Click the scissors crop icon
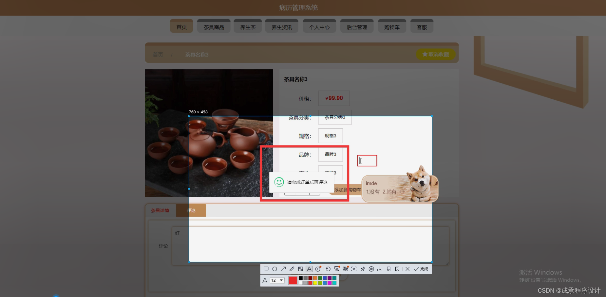 337,269
